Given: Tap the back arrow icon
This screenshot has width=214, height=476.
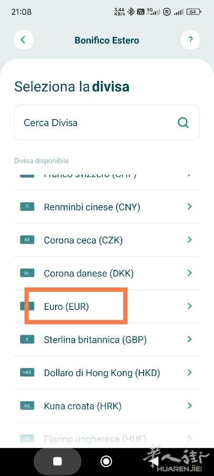Looking at the screenshot, I should 23,40.
